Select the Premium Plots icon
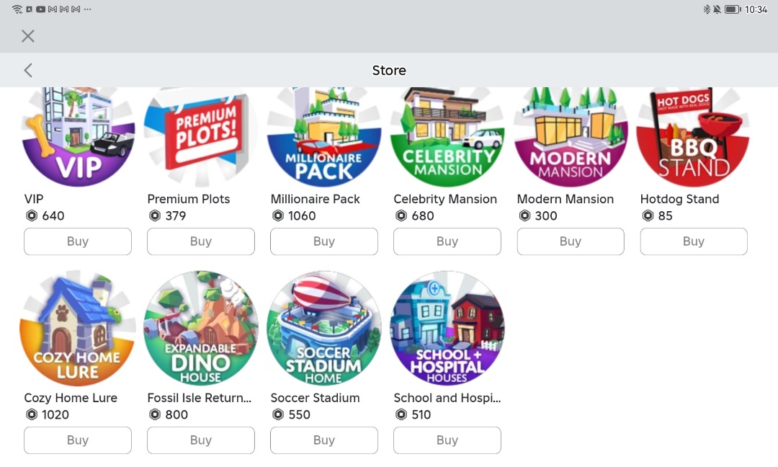The width and height of the screenshot is (778, 467). click(x=200, y=137)
